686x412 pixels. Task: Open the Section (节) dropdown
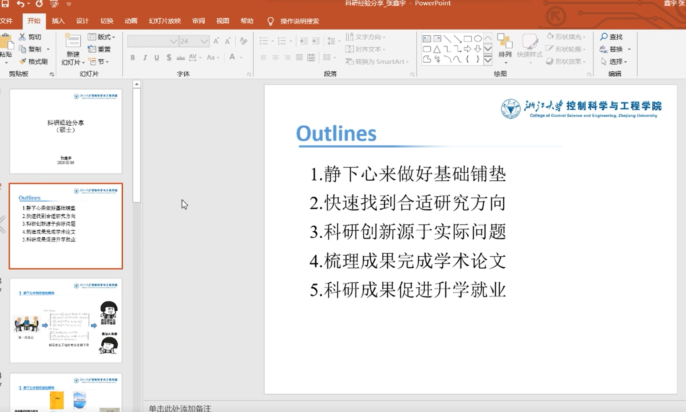point(99,61)
